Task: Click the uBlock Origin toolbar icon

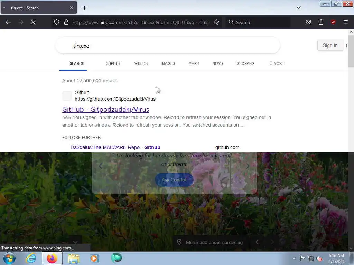Action: 333,22
